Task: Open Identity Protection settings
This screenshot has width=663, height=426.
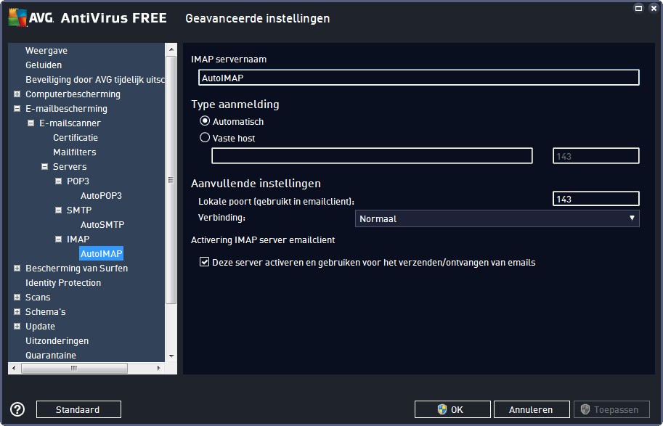Action: [x=63, y=283]
